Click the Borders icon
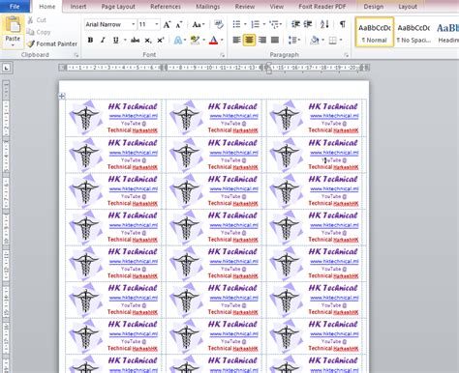459x373 pixels. (x=332, y=41)
